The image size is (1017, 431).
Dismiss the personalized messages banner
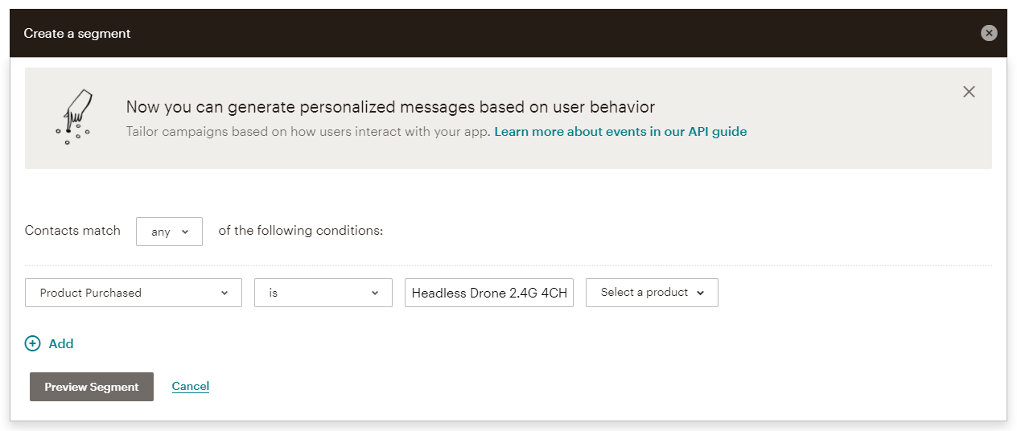pos(969,92)
